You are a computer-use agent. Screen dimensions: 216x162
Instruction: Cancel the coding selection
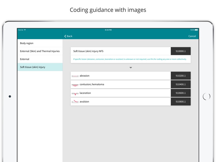[192, 36]
